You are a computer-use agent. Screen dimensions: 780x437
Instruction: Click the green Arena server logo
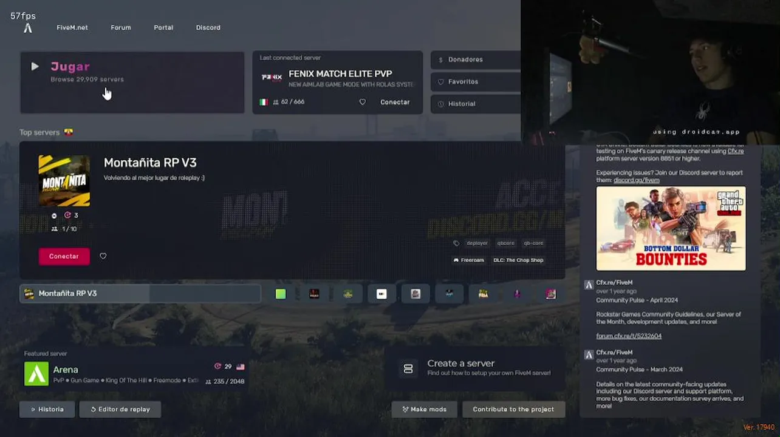click(36, 374)
